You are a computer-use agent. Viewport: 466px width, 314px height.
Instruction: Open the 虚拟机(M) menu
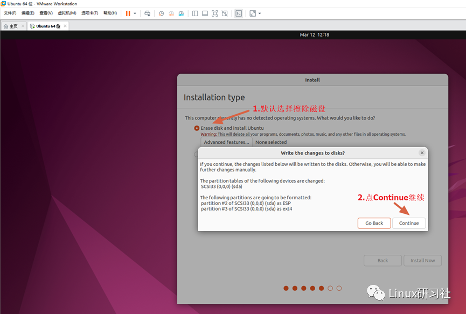click(x=67, y=13)
